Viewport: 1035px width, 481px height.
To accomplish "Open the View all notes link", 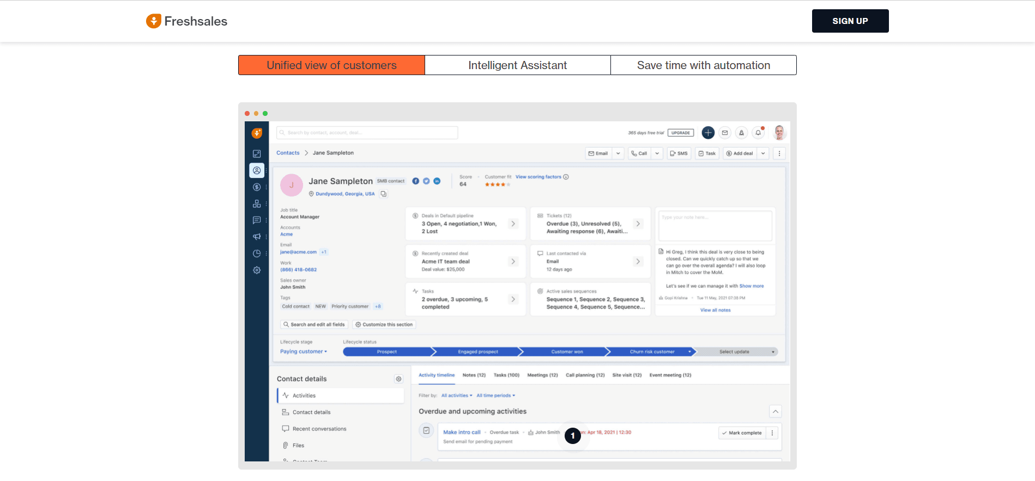I will tap(716, 310).
